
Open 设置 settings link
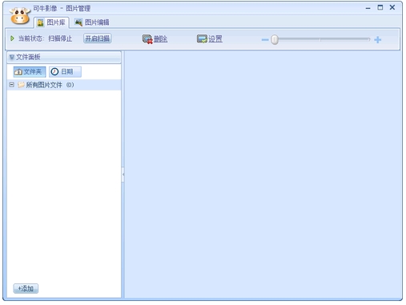pos(215,39)
